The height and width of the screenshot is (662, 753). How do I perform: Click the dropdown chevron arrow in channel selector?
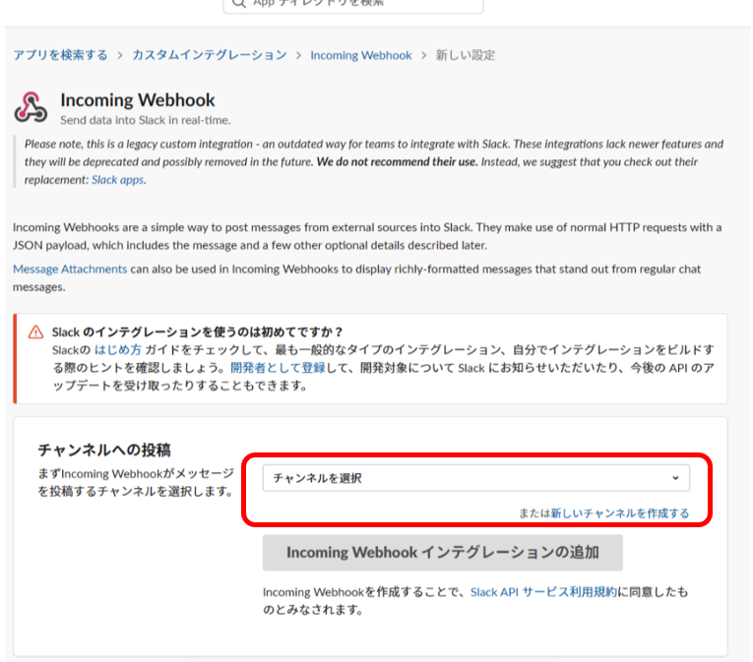675,478
